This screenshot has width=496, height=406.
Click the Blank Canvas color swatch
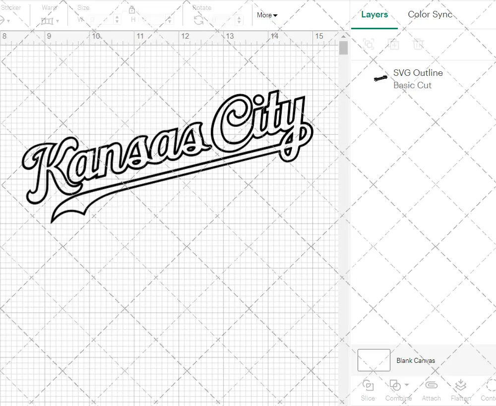pos(373,360)
